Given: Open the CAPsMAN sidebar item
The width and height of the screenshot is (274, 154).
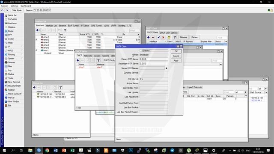Looking at the screenshot, I should pos(12,19).
